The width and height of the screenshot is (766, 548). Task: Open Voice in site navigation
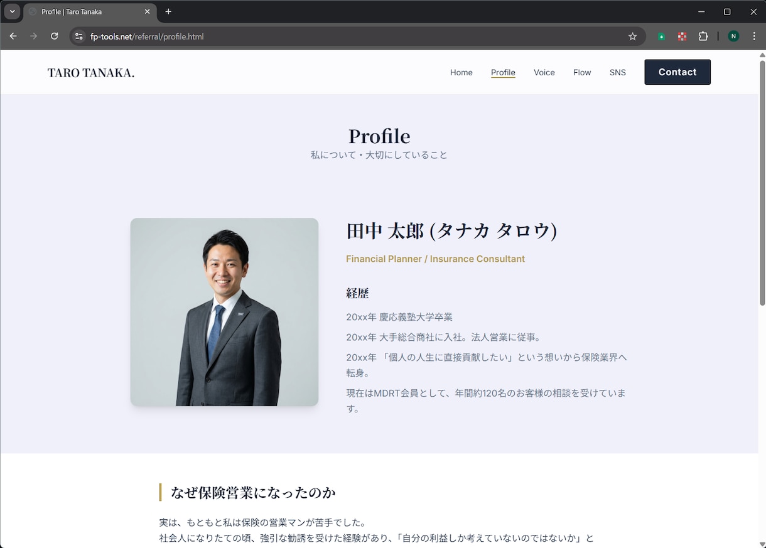[544, 72]
